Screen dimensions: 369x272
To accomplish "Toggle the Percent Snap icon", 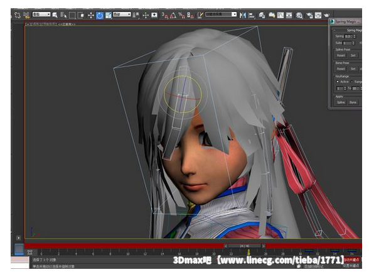I will pyautogui.click(x=181, y=16).
